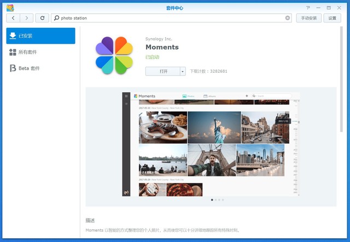The height and width of the screenshot is (242, 350).
Task: Click the Moments screenshot preview image
Action: click(211, 144)
